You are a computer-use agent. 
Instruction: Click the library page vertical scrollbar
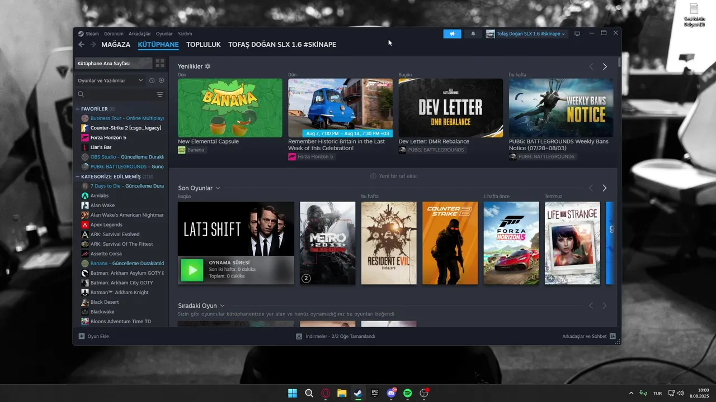(x=619, y=62)
